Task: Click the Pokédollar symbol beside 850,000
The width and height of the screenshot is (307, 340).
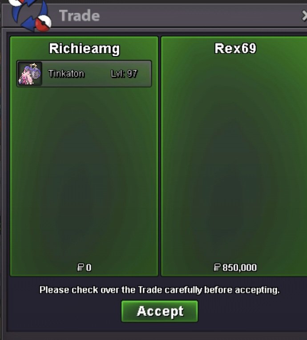Action: 217,268
